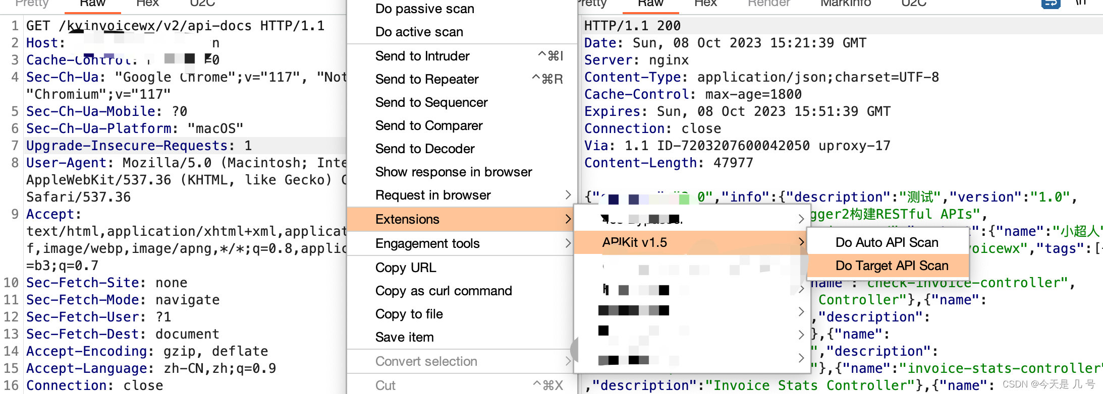Open response panel U2C tab
The height and width of the screenshot is (394, 1103).
tap(914, 3)
